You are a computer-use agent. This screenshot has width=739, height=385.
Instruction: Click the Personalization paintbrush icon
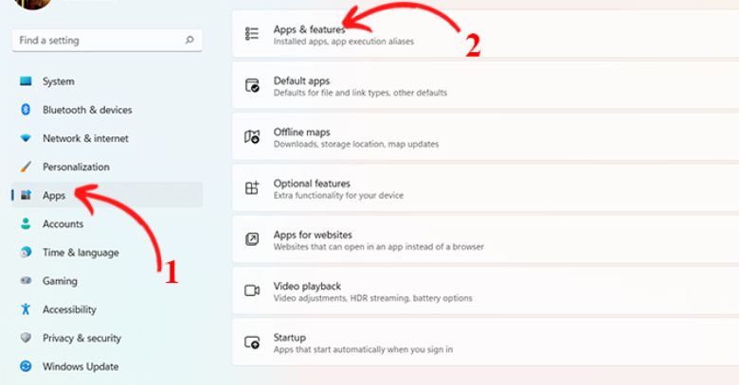coord(26,166)
